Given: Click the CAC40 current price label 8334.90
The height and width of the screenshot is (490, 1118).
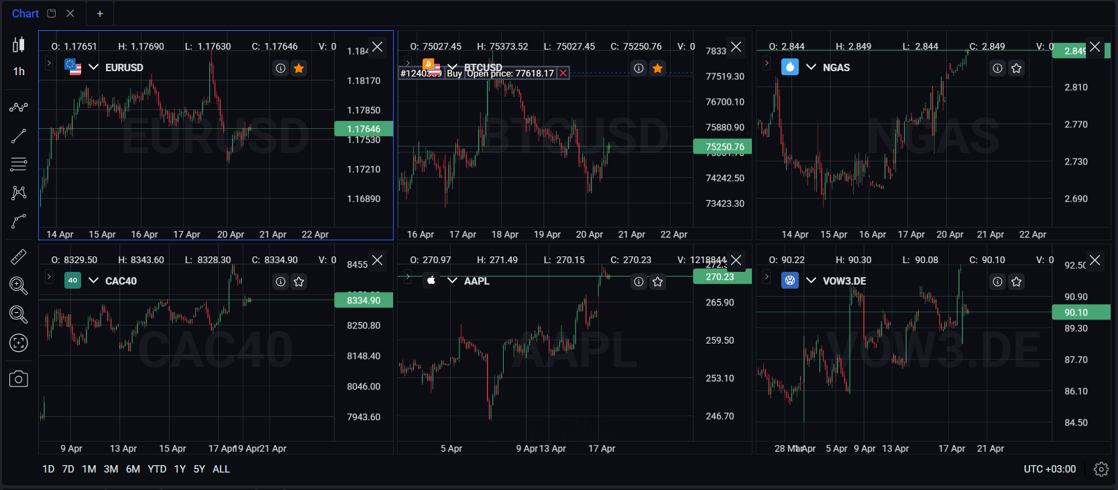Looking at the screenshot, I should (x=364, y=300).
